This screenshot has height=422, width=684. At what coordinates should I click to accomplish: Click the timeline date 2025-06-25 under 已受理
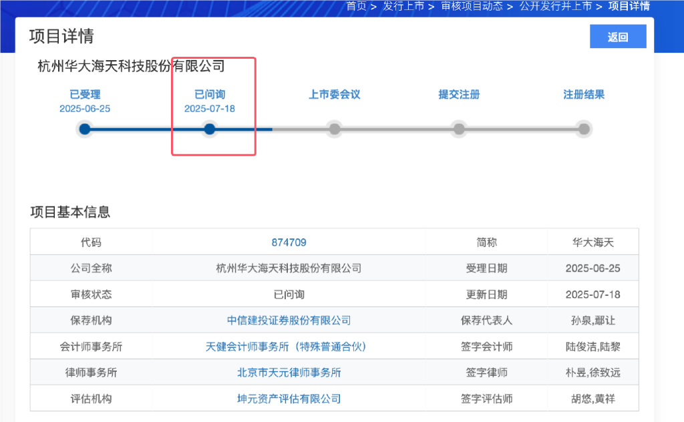85,109
